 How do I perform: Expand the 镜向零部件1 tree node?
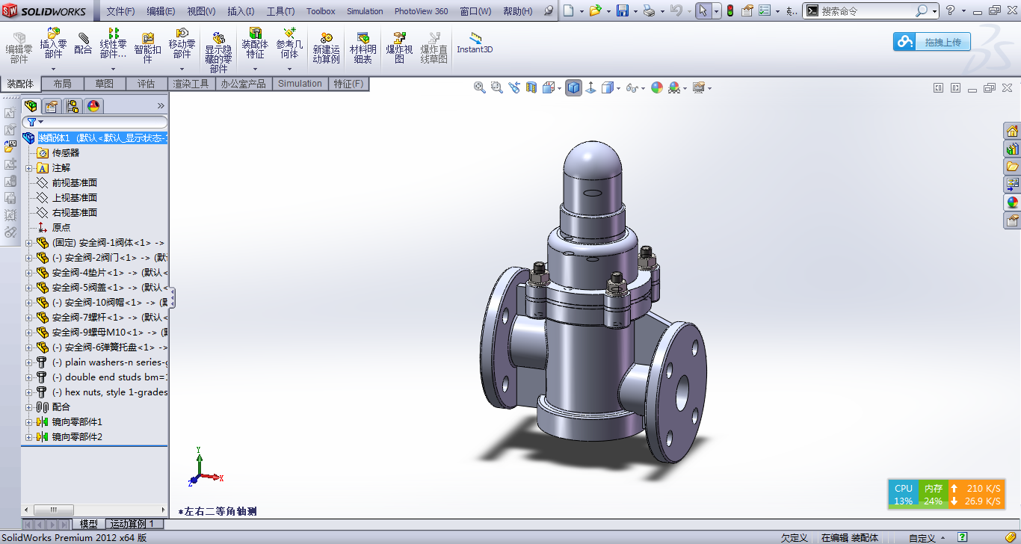(x=29, y=422)
